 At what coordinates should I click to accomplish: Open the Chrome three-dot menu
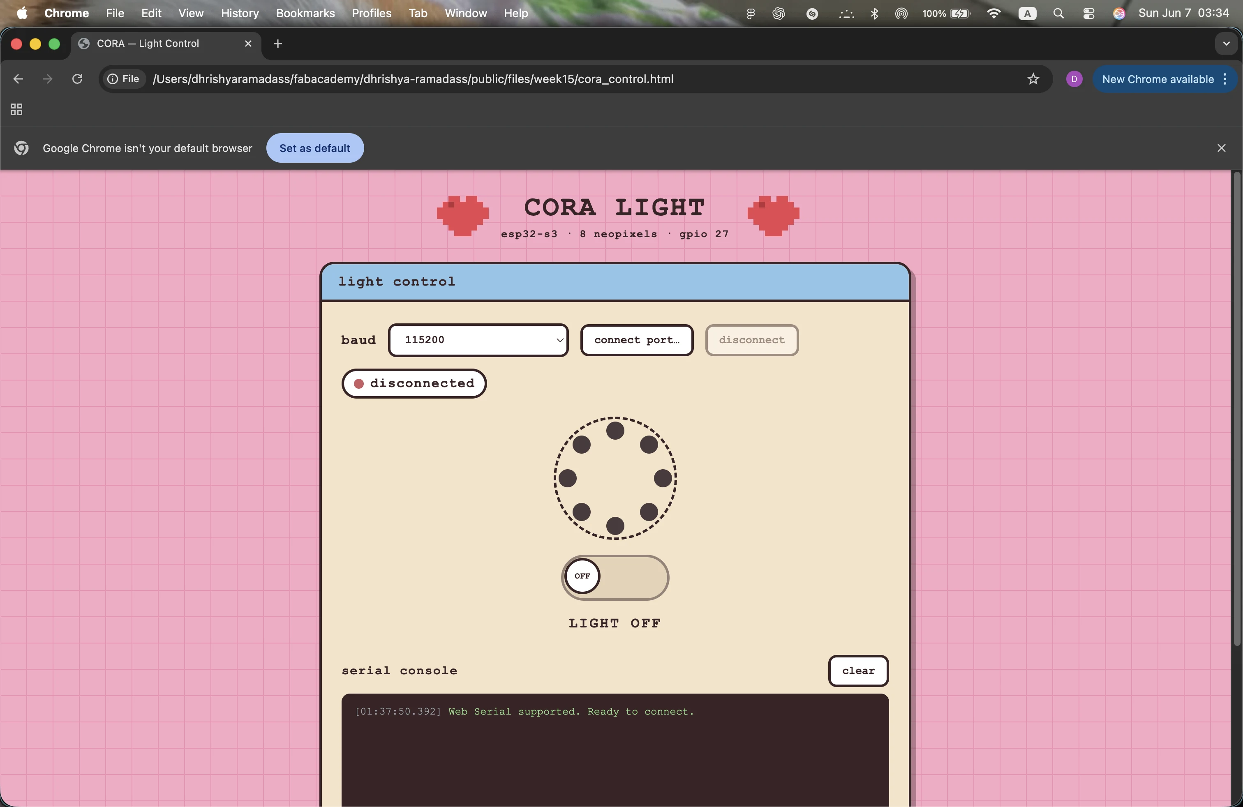coord(1225,79)
